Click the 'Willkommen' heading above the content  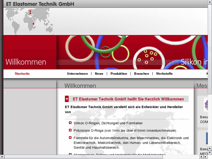pos(80,86)
